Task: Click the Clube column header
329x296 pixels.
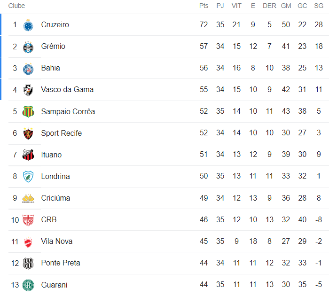Action: coord(17,6)
